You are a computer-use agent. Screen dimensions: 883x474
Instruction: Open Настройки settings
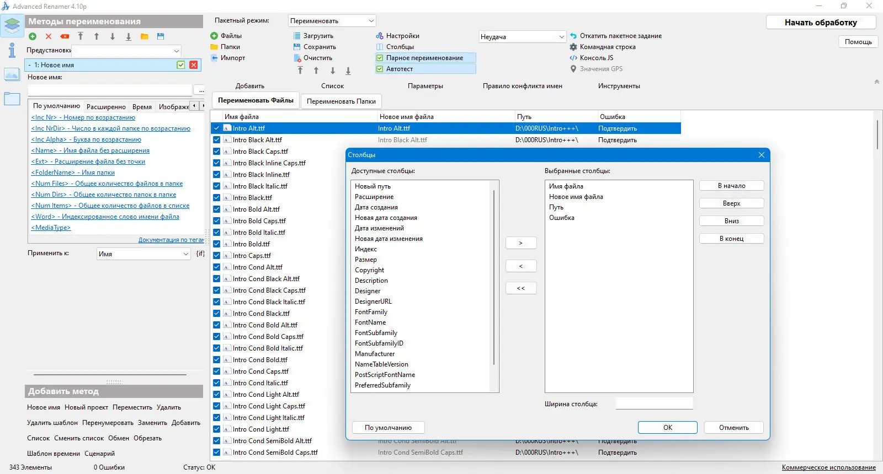(398, 36)
